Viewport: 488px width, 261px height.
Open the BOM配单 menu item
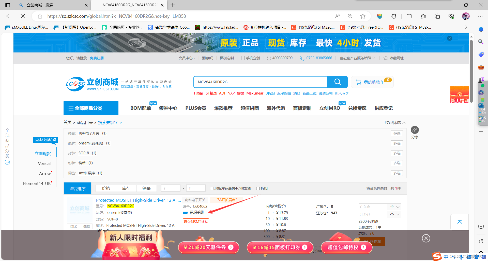coord(141,108)
